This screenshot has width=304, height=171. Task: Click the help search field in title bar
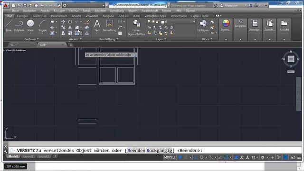191,5
